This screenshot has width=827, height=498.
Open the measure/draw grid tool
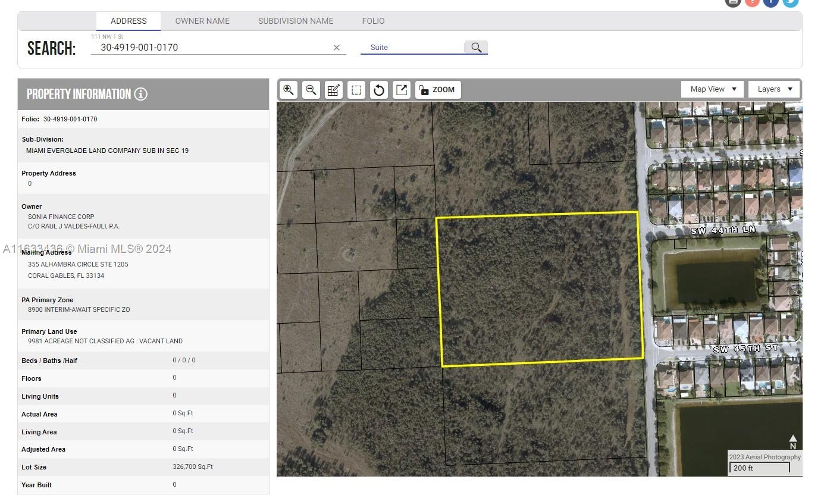click(x=333, y=90)
